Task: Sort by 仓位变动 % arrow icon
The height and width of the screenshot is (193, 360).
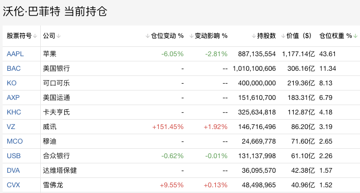Action: coord(148,36)
